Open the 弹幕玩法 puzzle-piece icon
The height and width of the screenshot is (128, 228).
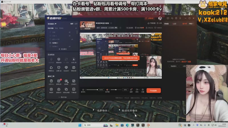click(51, 67)
